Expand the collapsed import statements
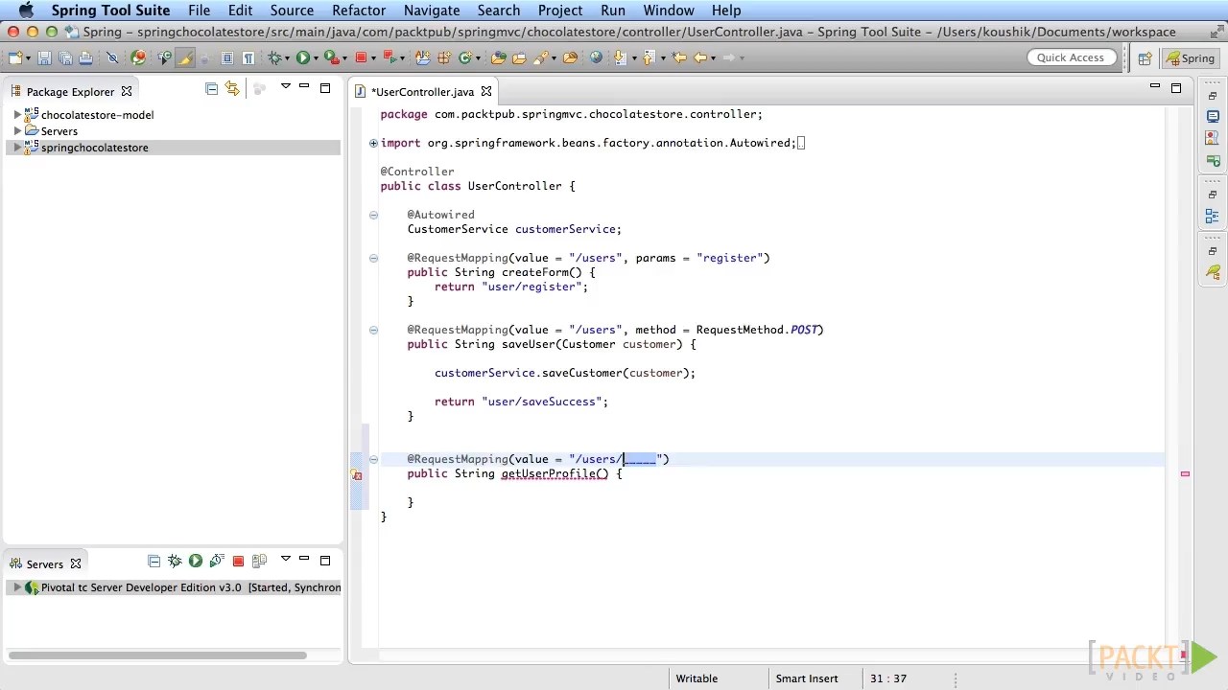Image resolution: width=1228 pixels, height=690 pixels. pos(373,143)
